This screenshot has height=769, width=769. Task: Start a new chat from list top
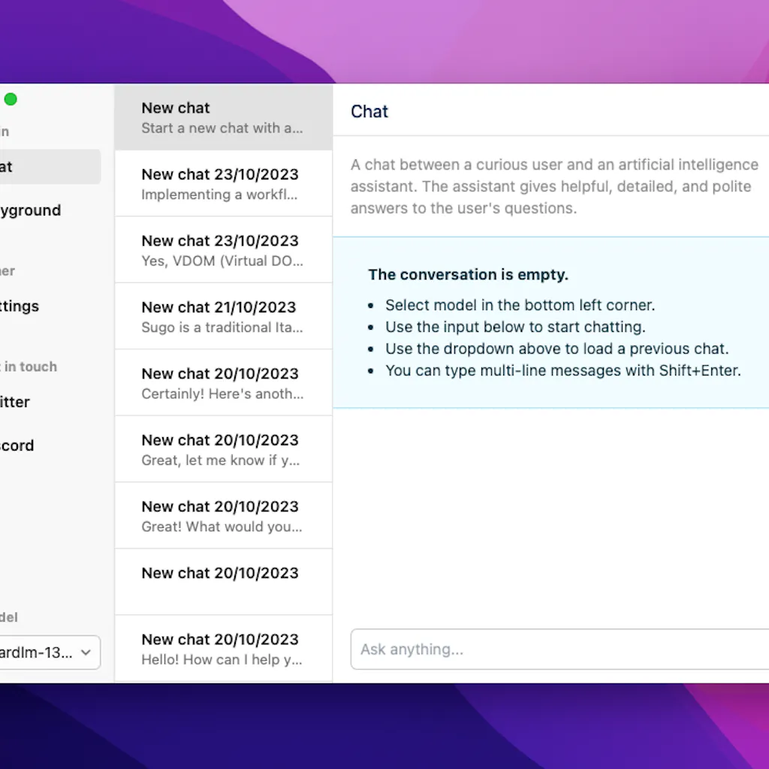223,117
